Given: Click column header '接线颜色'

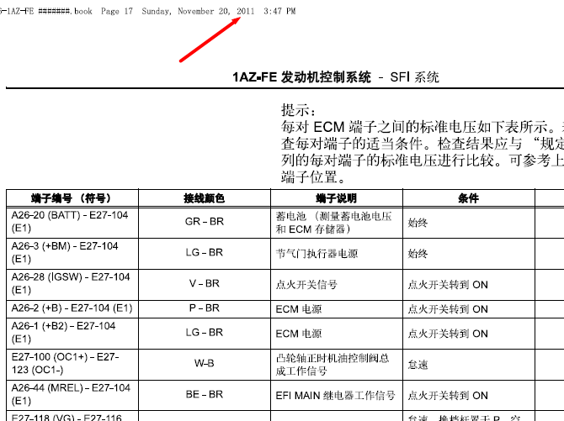Looking at the screenshot, I should coord(204,198).
